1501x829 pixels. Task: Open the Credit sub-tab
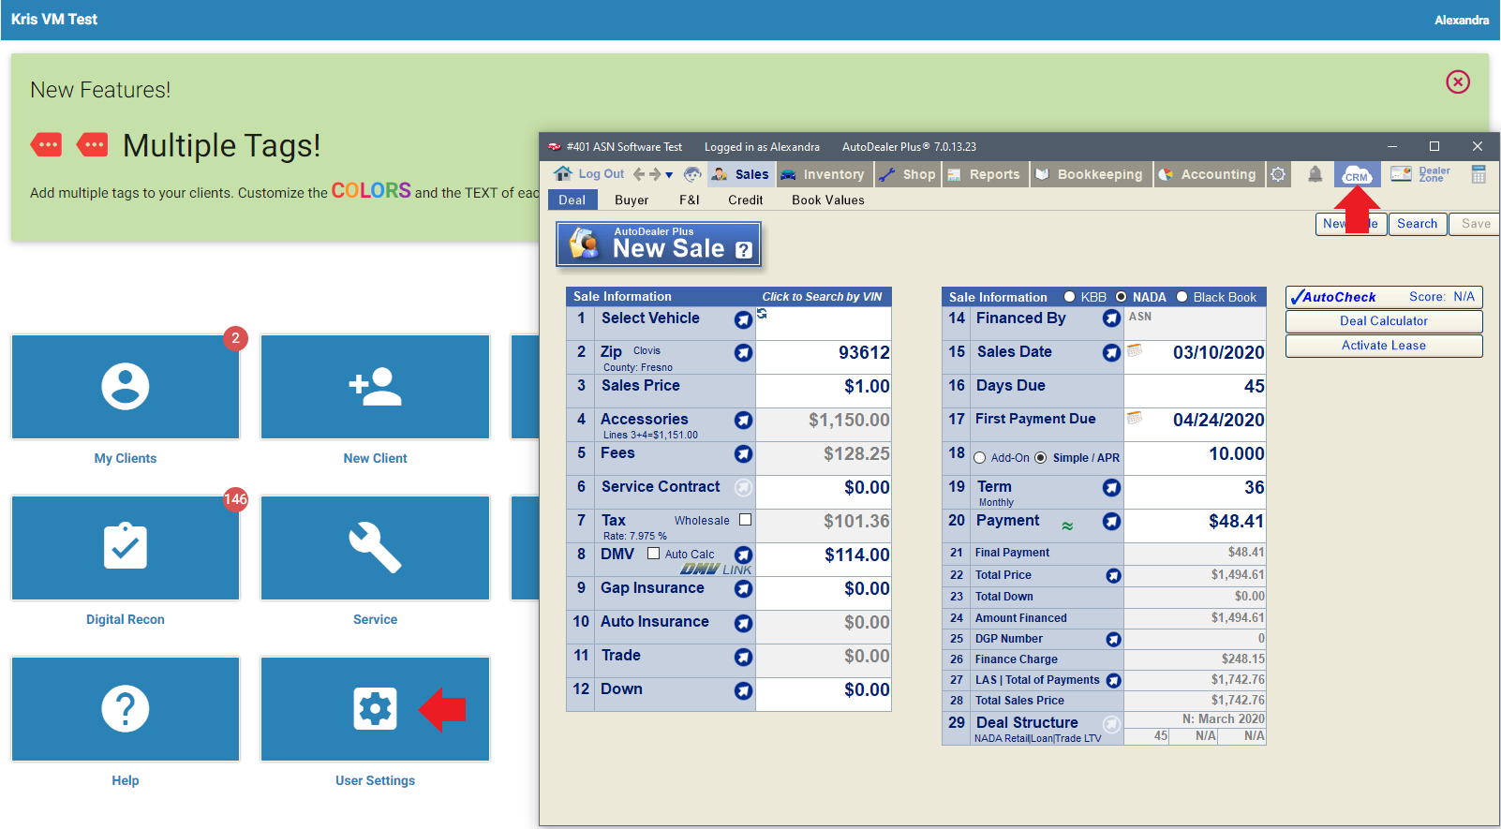(x=746, y=200)
